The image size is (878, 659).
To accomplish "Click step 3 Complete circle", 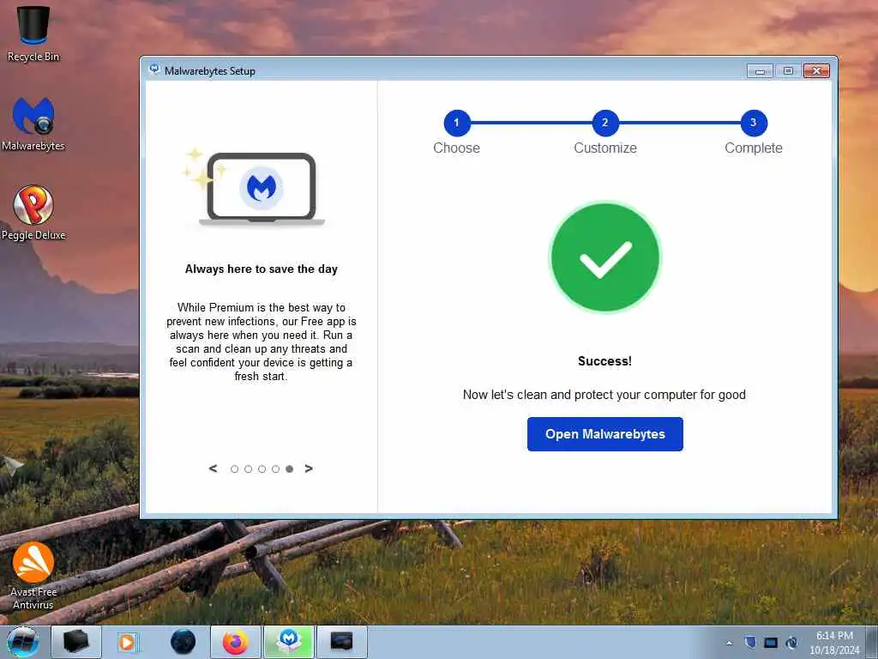I will 754,123.
